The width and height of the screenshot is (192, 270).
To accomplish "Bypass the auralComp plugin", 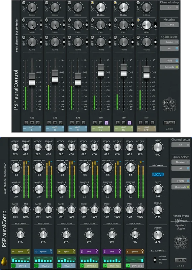I will [181, 260].
